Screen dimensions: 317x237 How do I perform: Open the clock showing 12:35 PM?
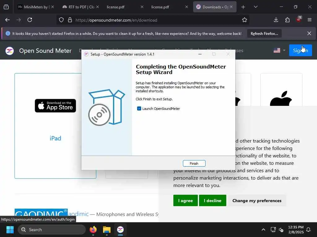[x=296, y=230]
